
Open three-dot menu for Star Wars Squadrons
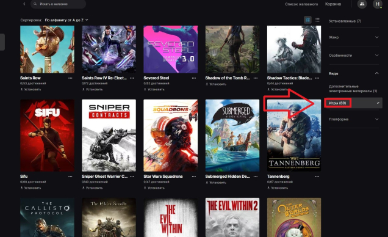coord(194,177)
